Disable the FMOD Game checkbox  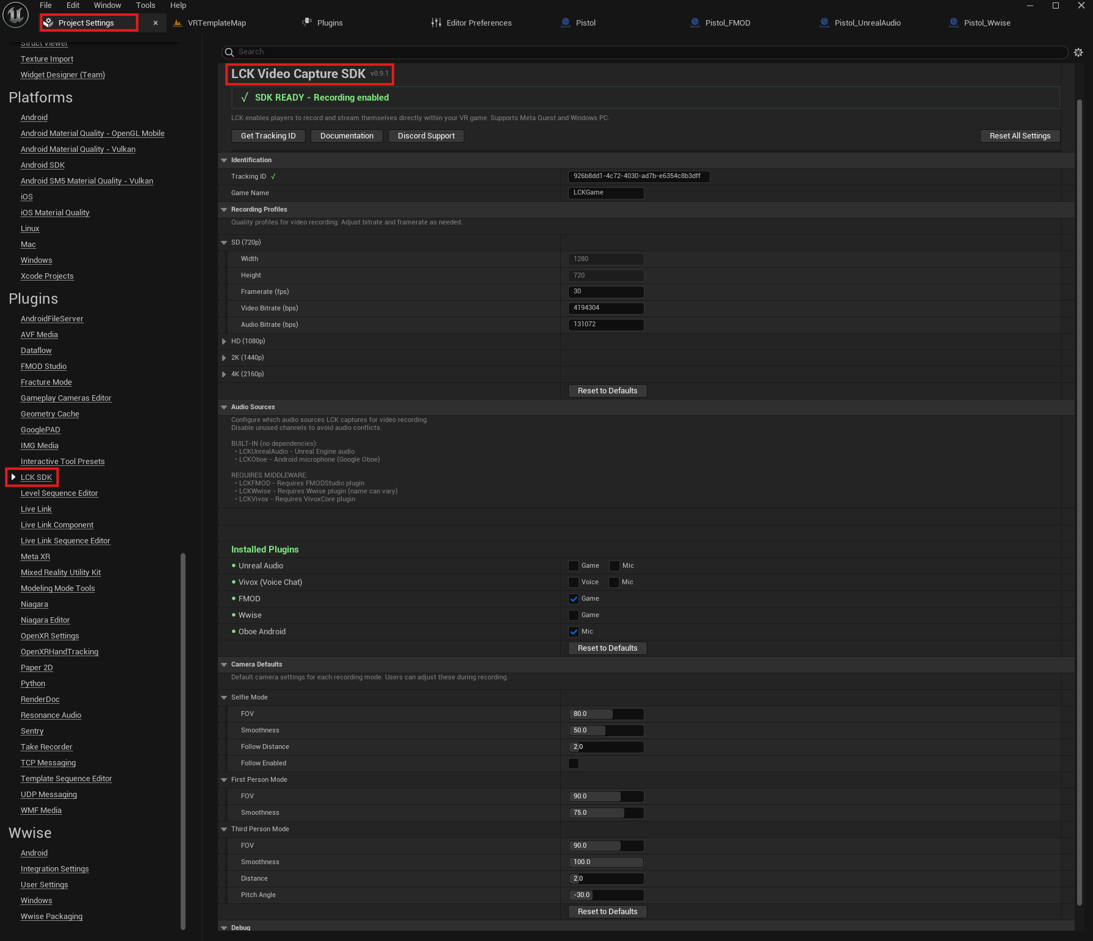click(x=574, y=599)
